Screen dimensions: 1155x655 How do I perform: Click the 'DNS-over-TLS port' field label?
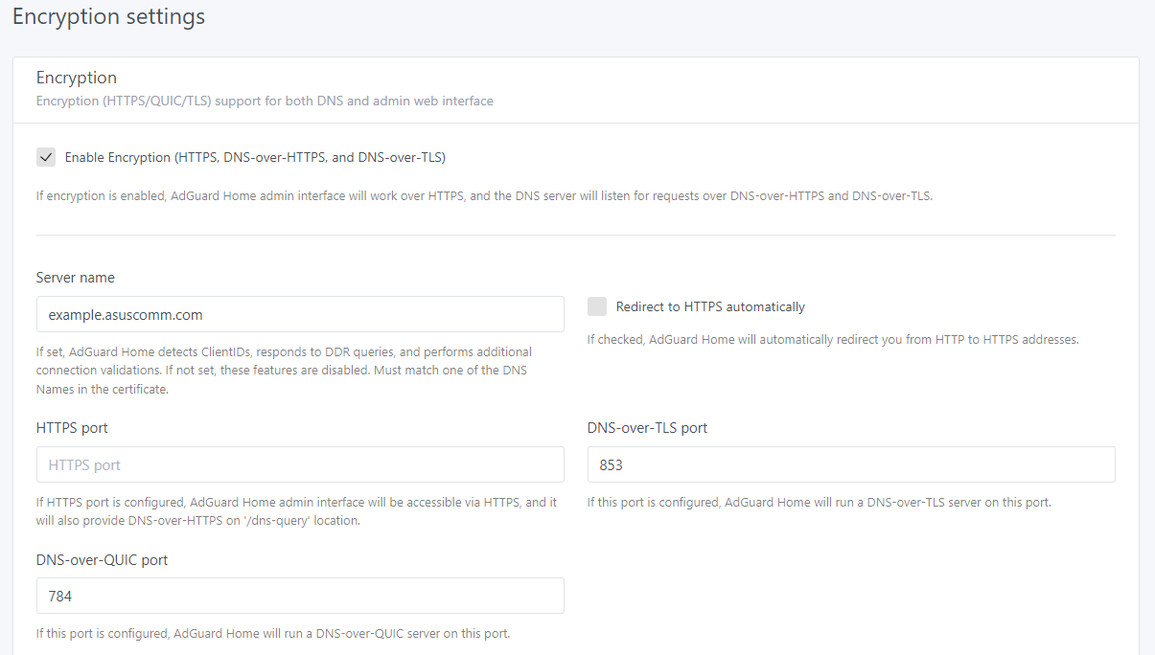[647, 428]
